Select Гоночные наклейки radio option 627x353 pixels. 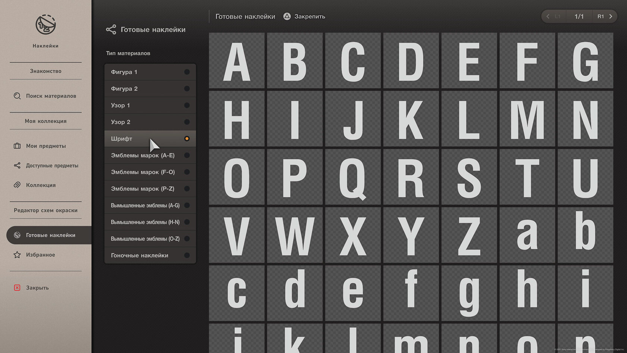[x=187, y=256]
